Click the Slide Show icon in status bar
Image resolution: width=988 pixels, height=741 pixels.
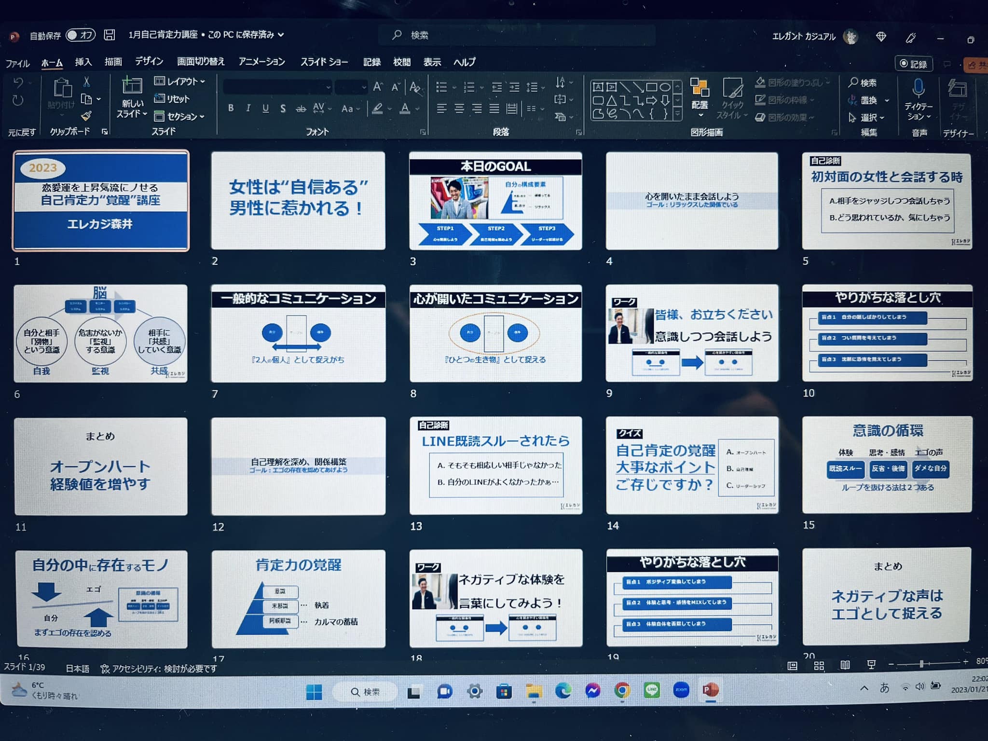pos(871,664)
